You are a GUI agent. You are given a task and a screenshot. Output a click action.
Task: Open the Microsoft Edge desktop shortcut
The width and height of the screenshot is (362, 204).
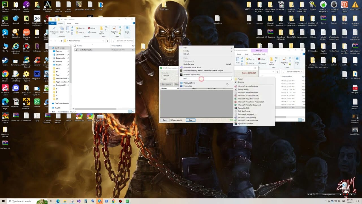point(5,103)
